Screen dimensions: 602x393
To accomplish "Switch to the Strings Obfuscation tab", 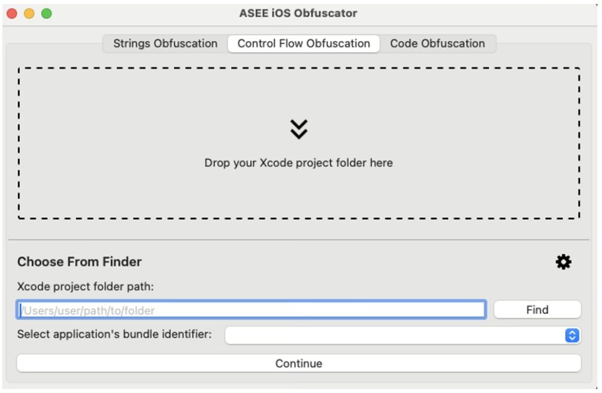I will coord(165,43).
